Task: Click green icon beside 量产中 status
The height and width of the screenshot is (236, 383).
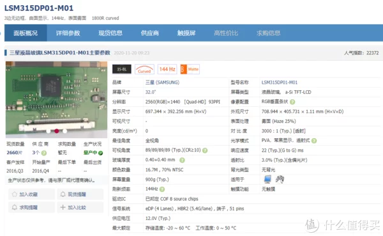Action: click(x=100, y=153)
